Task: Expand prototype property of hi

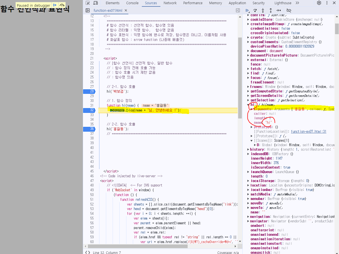Action: (x=252, y=127)
